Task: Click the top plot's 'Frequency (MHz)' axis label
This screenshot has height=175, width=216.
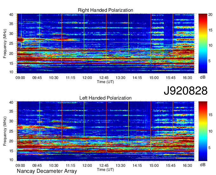Action: pos(5,43)
